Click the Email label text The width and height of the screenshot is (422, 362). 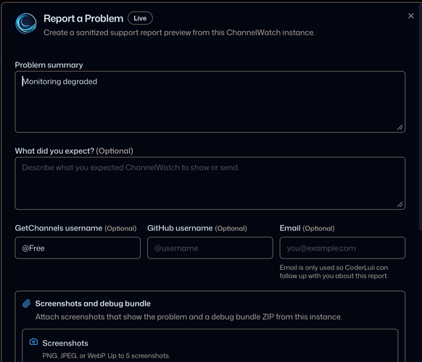pos(290,228)
